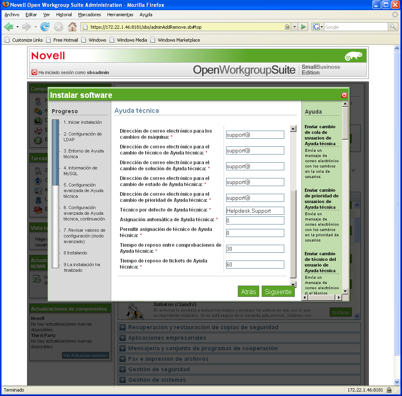
Task: Click the Tiempo de reposo entre comprobaciones field
Action: click(x=255, y=249)
